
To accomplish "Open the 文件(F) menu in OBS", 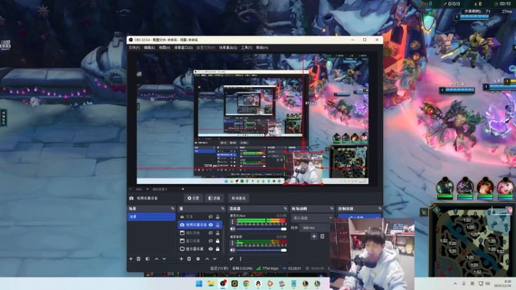I will tap(134, 48).
